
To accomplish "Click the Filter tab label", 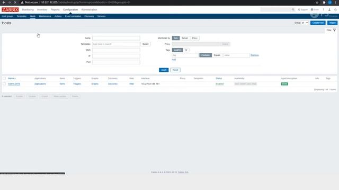I will [x=329, y=30].
